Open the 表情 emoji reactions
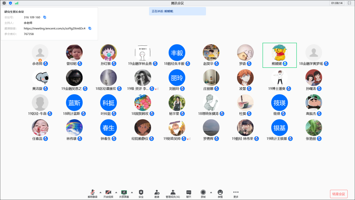The width and height of the screenshot is (355, 200). (220, 194)
